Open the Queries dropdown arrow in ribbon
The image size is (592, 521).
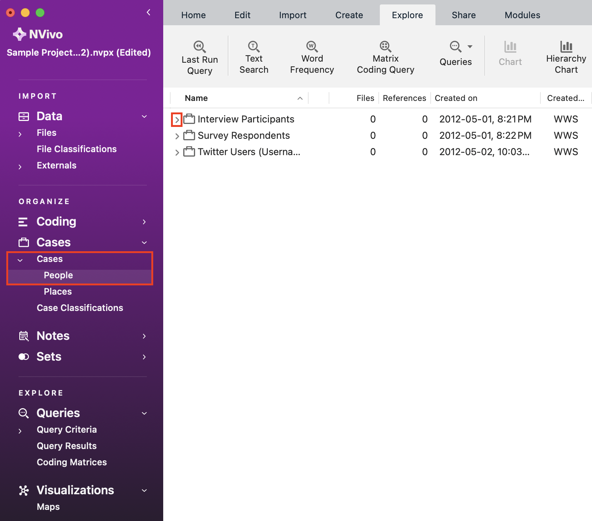470,47
